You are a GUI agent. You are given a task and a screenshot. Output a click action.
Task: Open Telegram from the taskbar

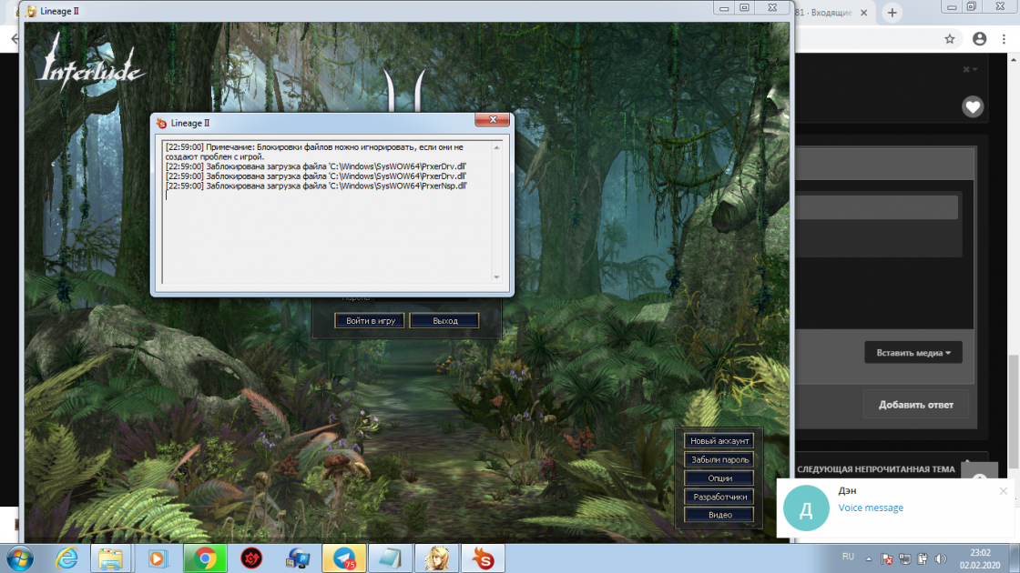pyautogui.click(x=345, y=558)
